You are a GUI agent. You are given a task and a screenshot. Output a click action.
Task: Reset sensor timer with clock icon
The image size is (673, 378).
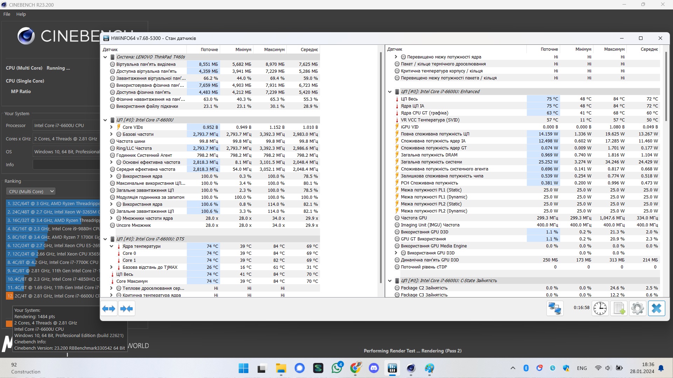point(600,308)
